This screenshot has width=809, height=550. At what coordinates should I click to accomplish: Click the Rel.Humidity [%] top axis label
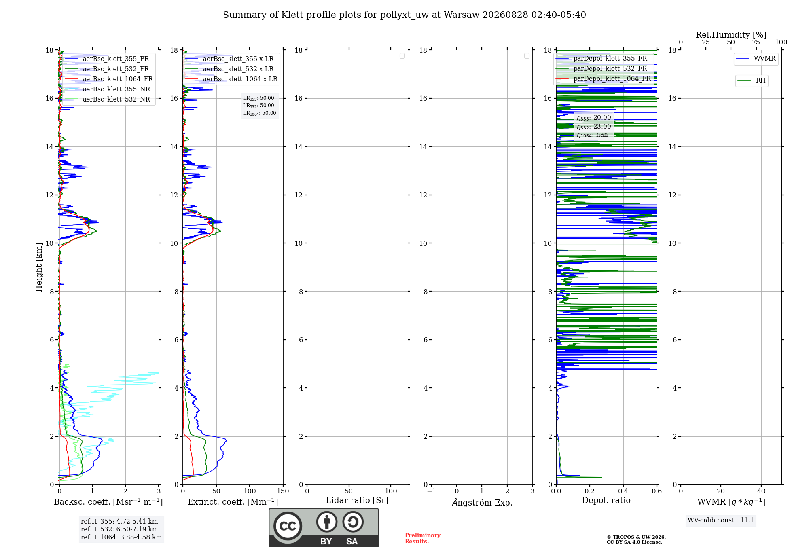tap(731, 35)
